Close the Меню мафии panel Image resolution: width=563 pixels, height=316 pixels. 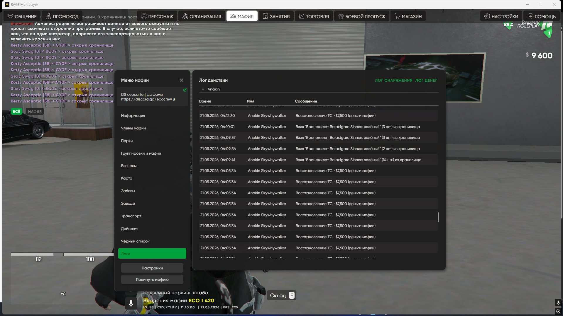click(x=182, y=80)
